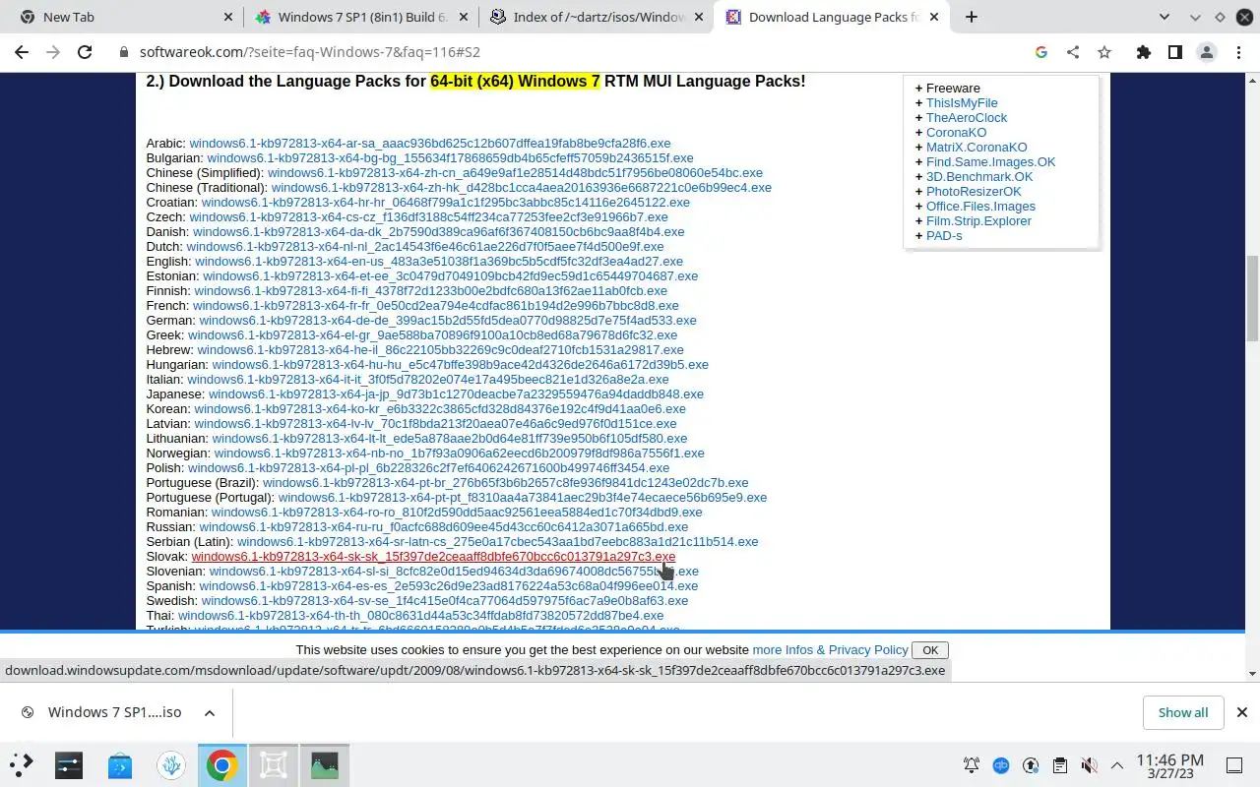
Task: Open the system monitor taskbar icon
Action: pos(324,764)
